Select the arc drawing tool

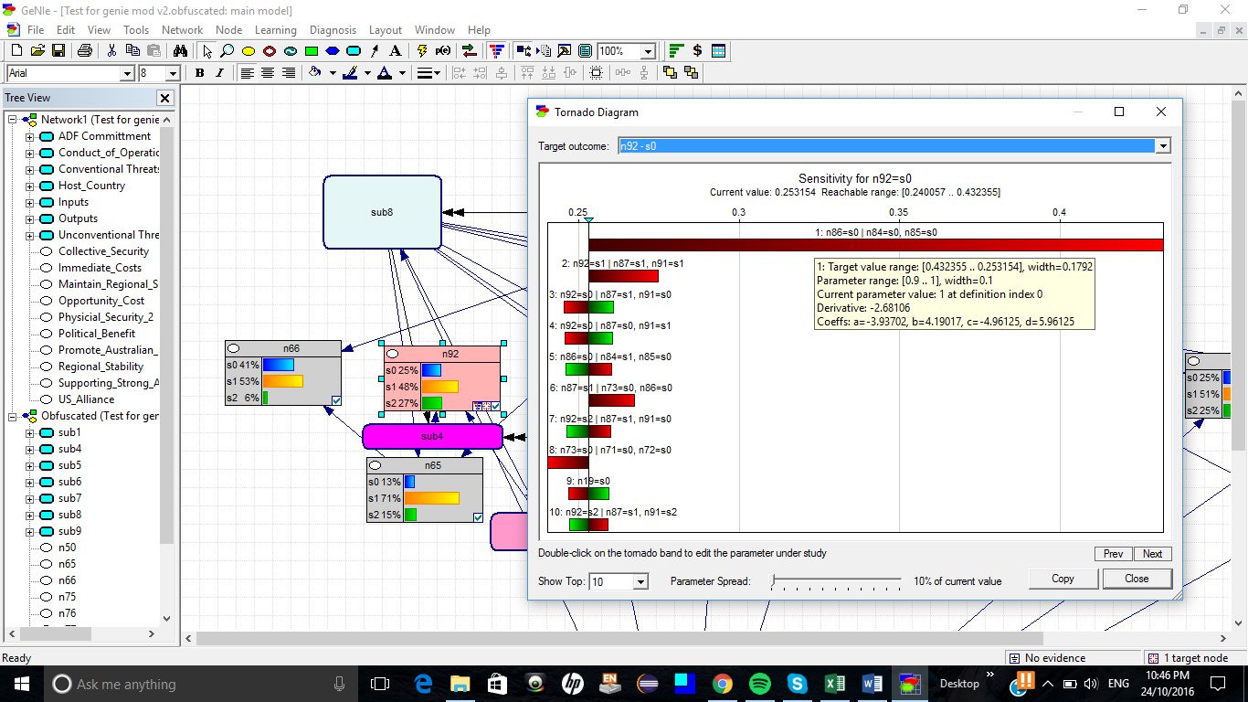375,51
